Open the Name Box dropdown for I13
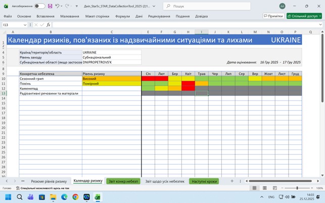325x203 pixels. point(29,25)
